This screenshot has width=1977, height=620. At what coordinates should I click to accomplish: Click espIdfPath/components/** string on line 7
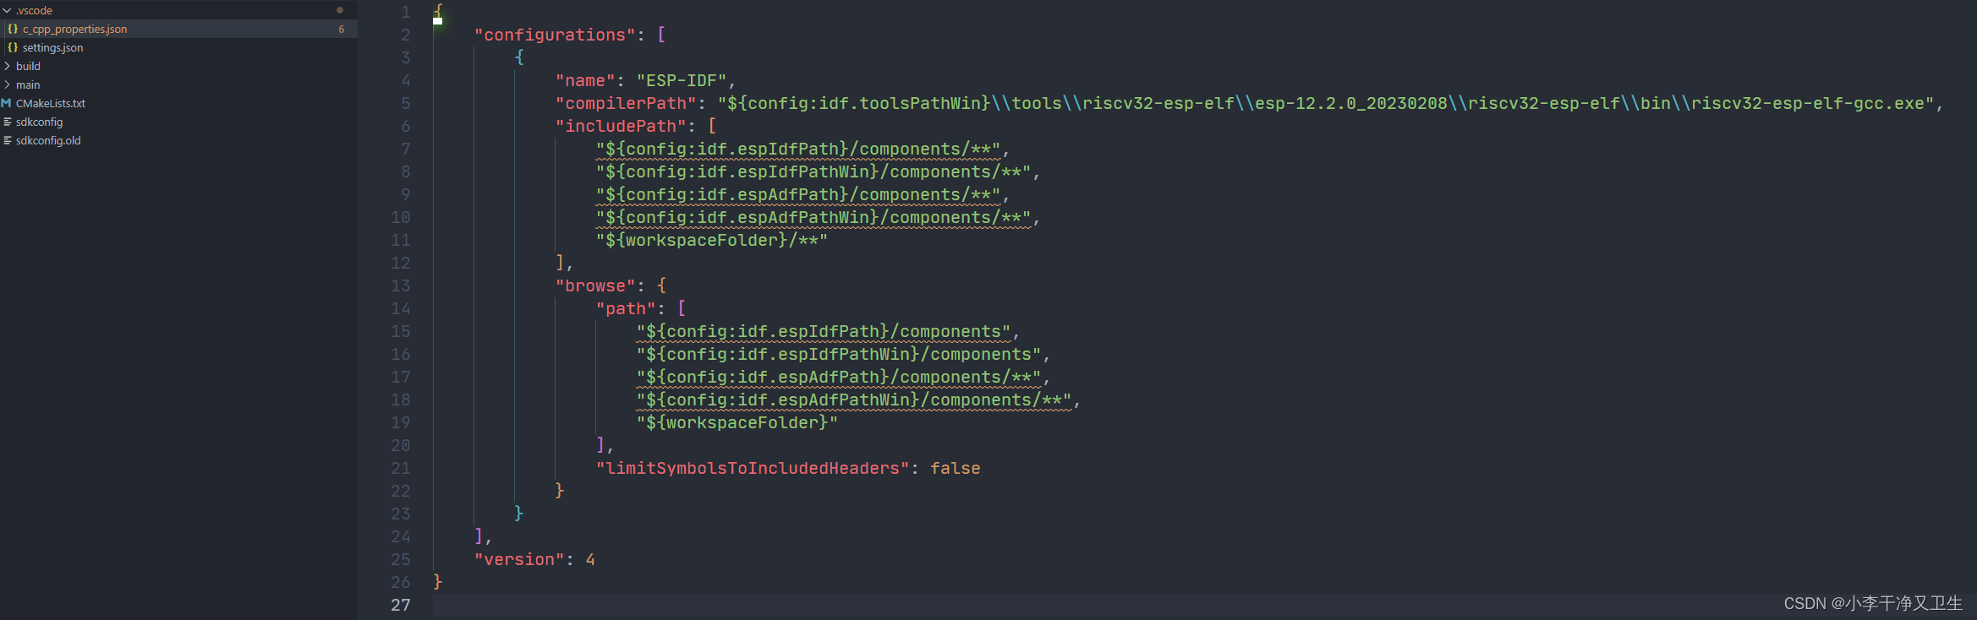pos(798,149)
